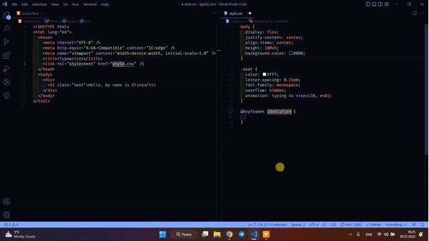Click the VS Code logo in title bar
Image resolution: width=429 pixels, height=241 pixels.
(5, 4)
